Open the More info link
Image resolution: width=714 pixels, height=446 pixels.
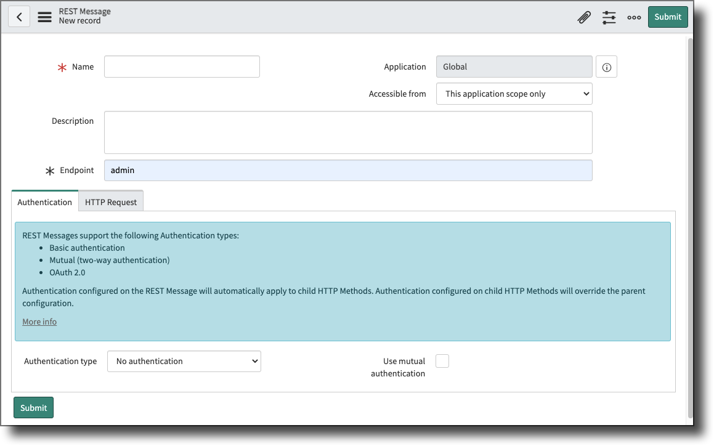point(39,321)
